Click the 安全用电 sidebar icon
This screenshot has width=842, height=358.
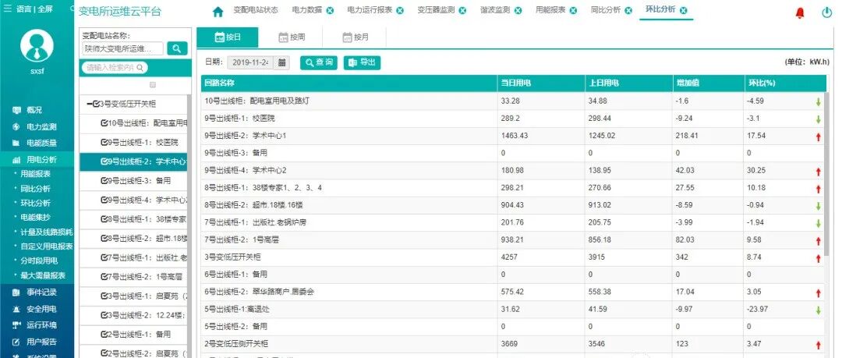coord(16,310)
